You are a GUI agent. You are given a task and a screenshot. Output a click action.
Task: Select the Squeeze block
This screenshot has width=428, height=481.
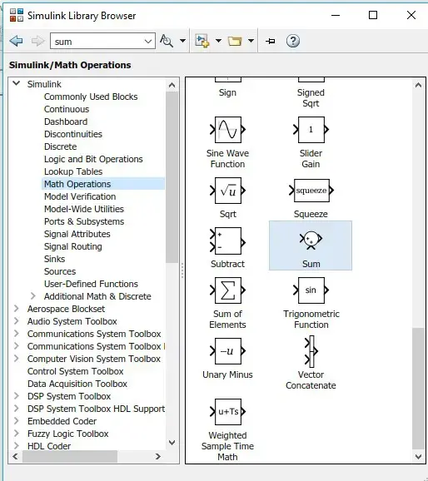tap(311, 191)
